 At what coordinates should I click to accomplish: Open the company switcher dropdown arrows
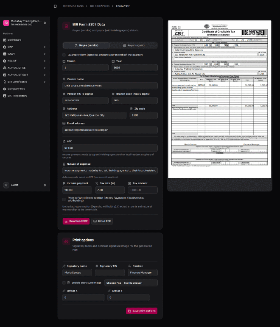click(45, 23)
